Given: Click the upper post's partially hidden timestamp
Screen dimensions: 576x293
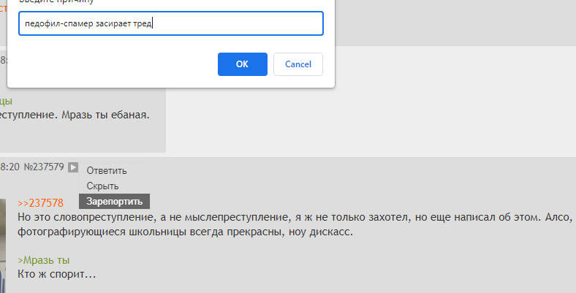Looking at the screenshot, I should [x=3, y=60].
